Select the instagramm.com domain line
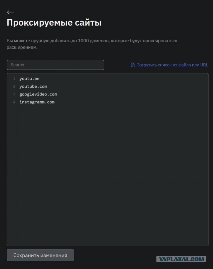 (x=37, y=102)
